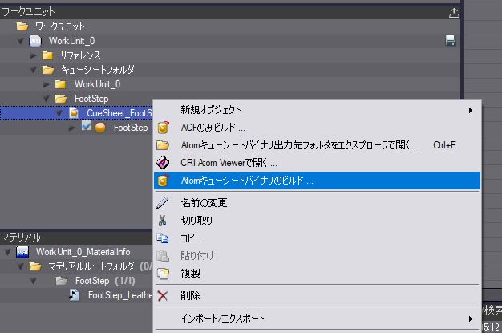Click the CueSheet_FootStep cue sheet icon

(x=74, y=113)
